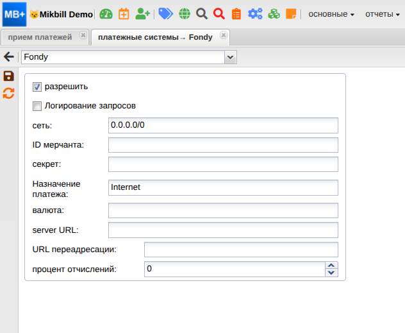
Task: Open the Fondy payment system dropdown arrow
Action: click(x=231, y=57)
